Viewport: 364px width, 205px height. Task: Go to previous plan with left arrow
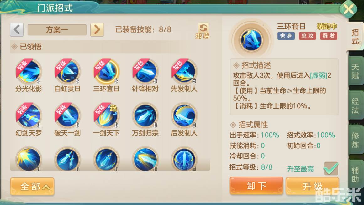(x=17, y=30)
